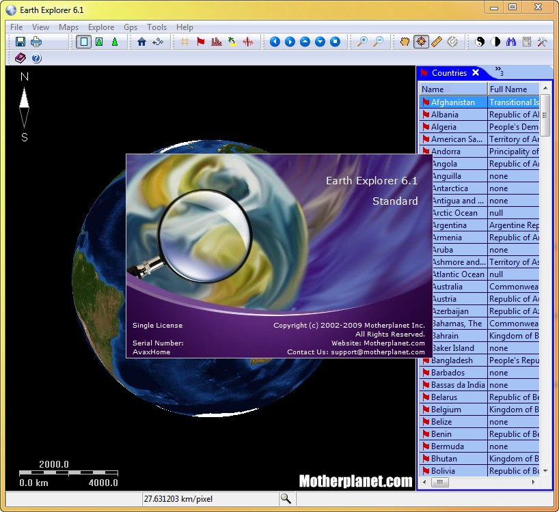Click the purple help book icon
This screenshot has height=512, width=559.
coord(20,58)
